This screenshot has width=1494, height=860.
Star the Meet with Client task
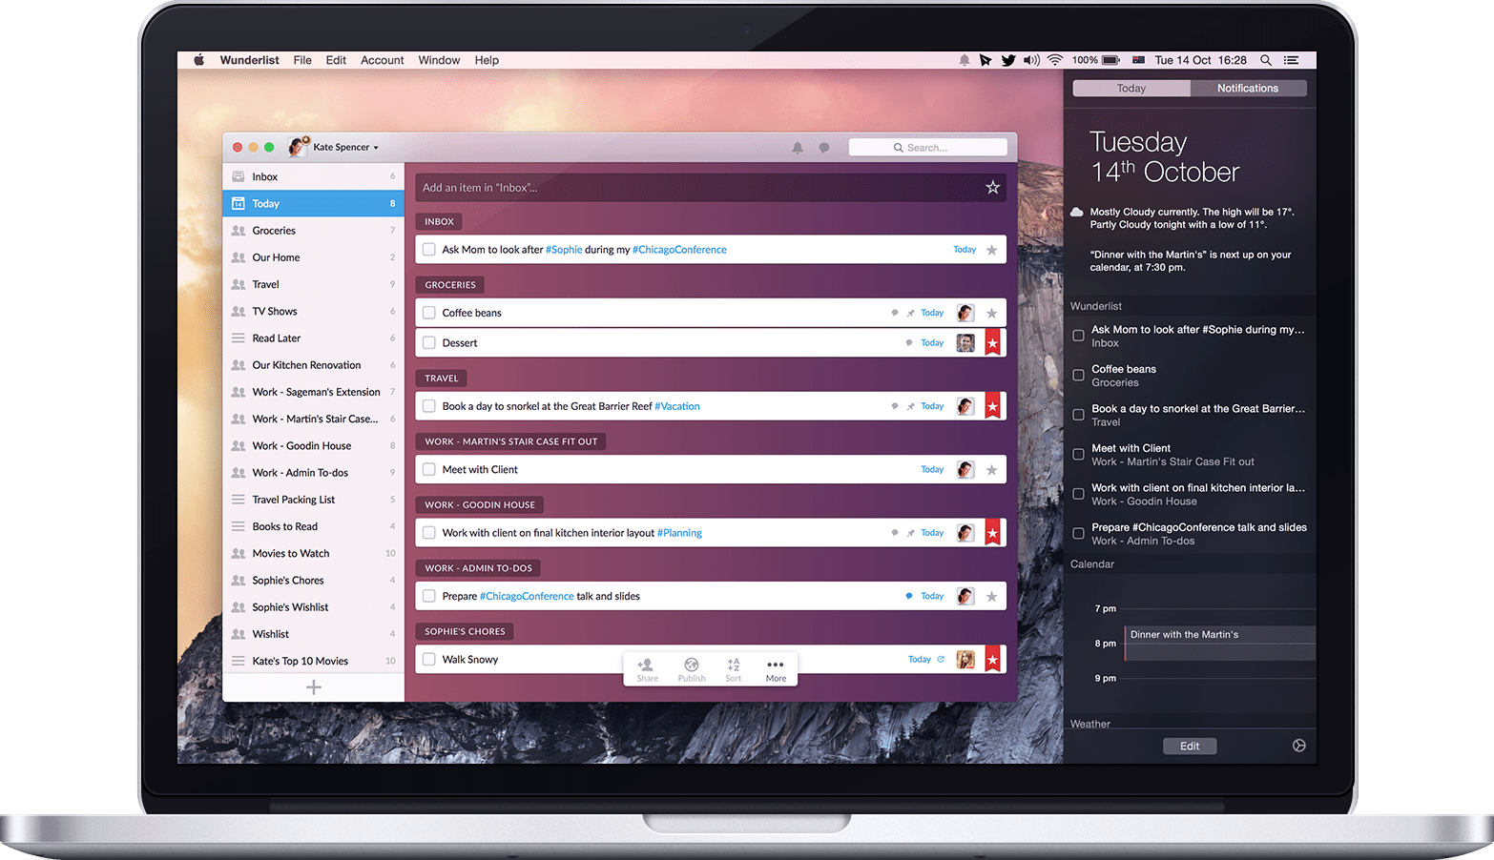pyautogui.click(x=992, y=470)
